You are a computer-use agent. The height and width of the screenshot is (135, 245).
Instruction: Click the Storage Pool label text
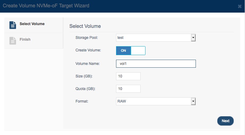pyautogui.click(x=87, y=38)
